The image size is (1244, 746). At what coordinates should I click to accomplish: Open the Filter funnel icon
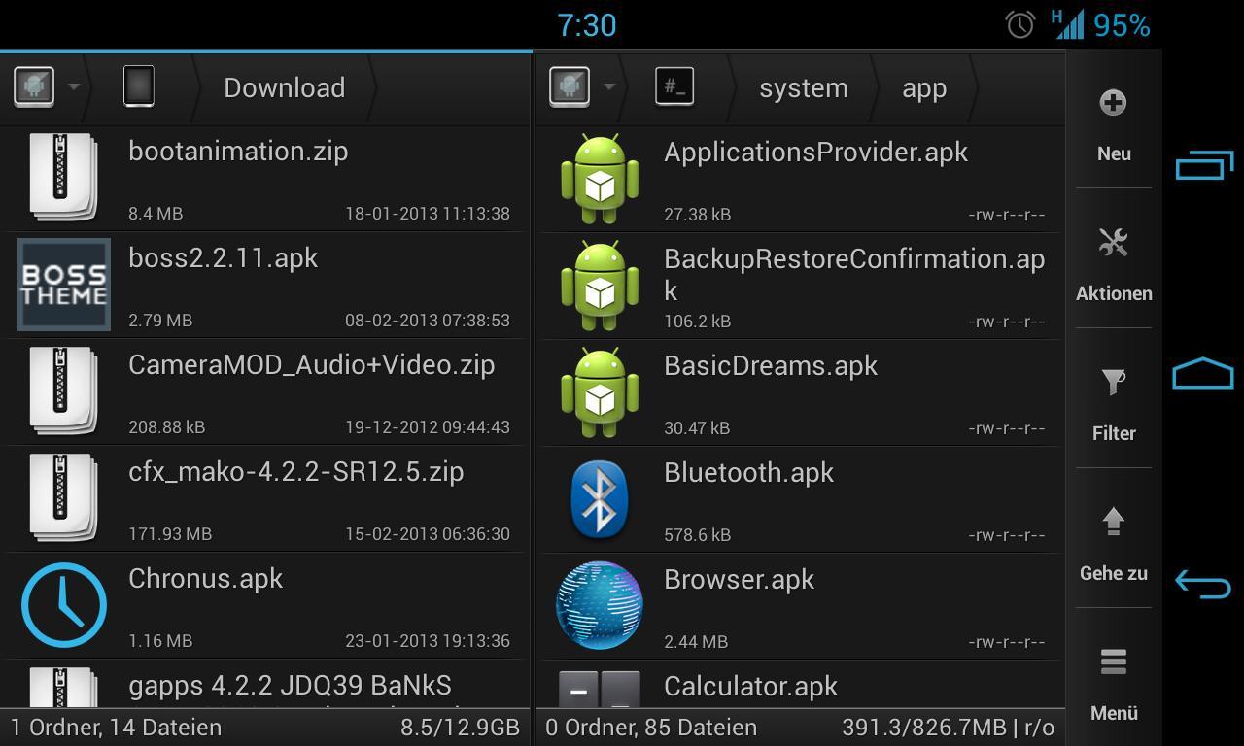[x=1113, y=383]
